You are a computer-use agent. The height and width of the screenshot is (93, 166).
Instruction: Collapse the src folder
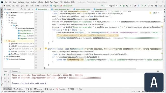(7, 20)
